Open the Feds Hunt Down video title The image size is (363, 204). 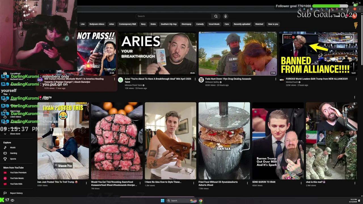(228, 79)
